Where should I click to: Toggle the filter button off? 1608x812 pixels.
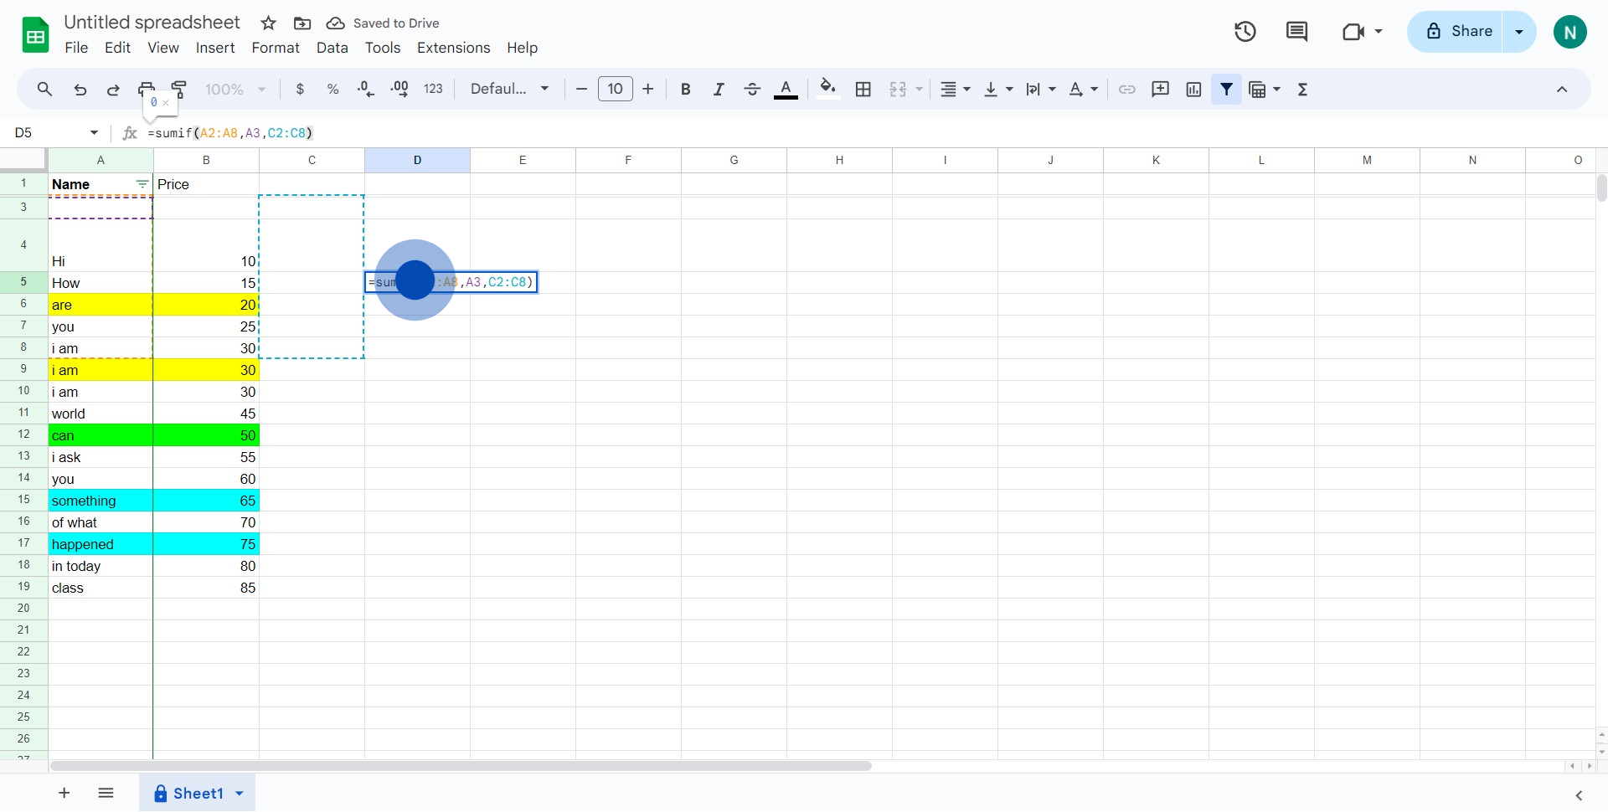click(x=1226, y=89)
